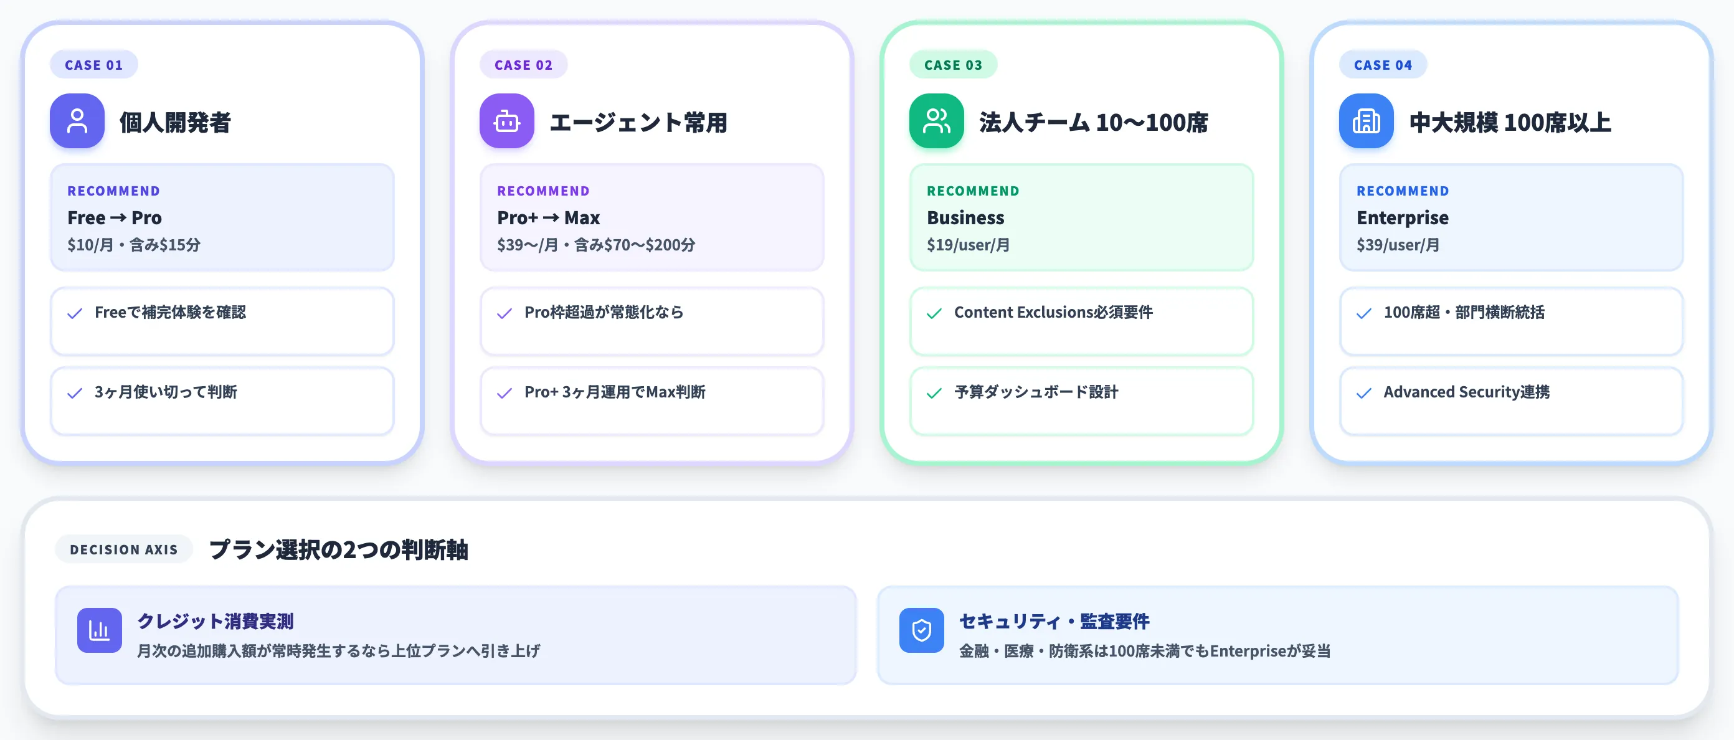Image resolution: width=1734 pixels, height=740 pixels.
Task: Click price text $39/user/月
Action: (1398, 244)
